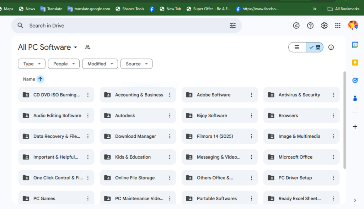Viewport: 364px width, 209px height.
Task: Click the offline ready status icon
Action: click(296, 26)
